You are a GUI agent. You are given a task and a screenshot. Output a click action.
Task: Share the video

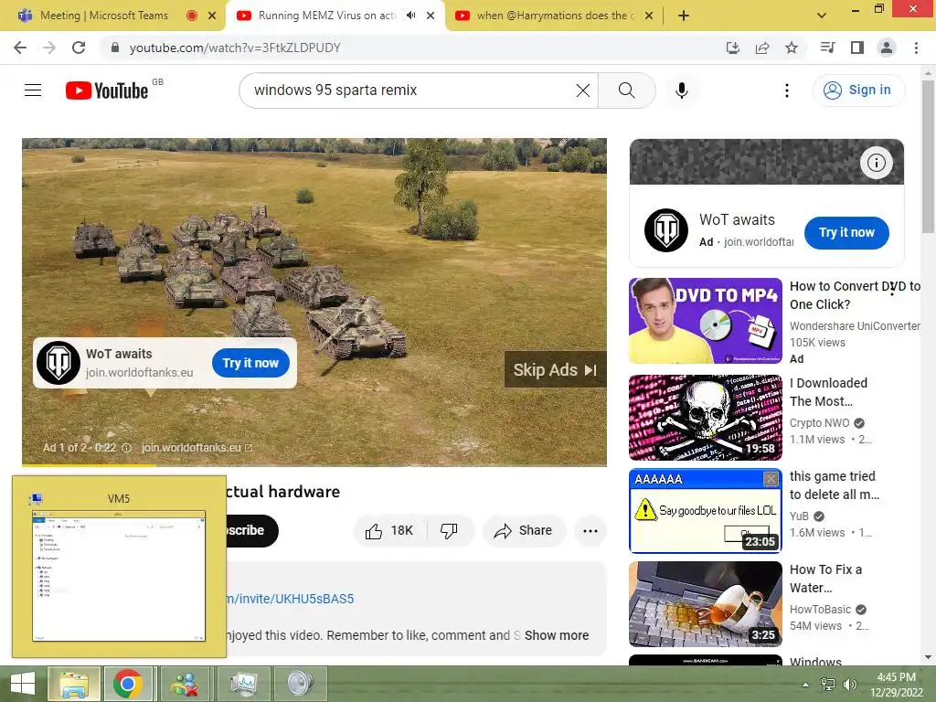[524, 531]
